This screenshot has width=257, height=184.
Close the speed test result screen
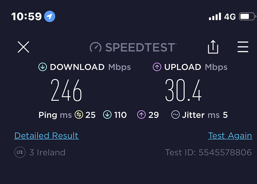pos(23,47)
